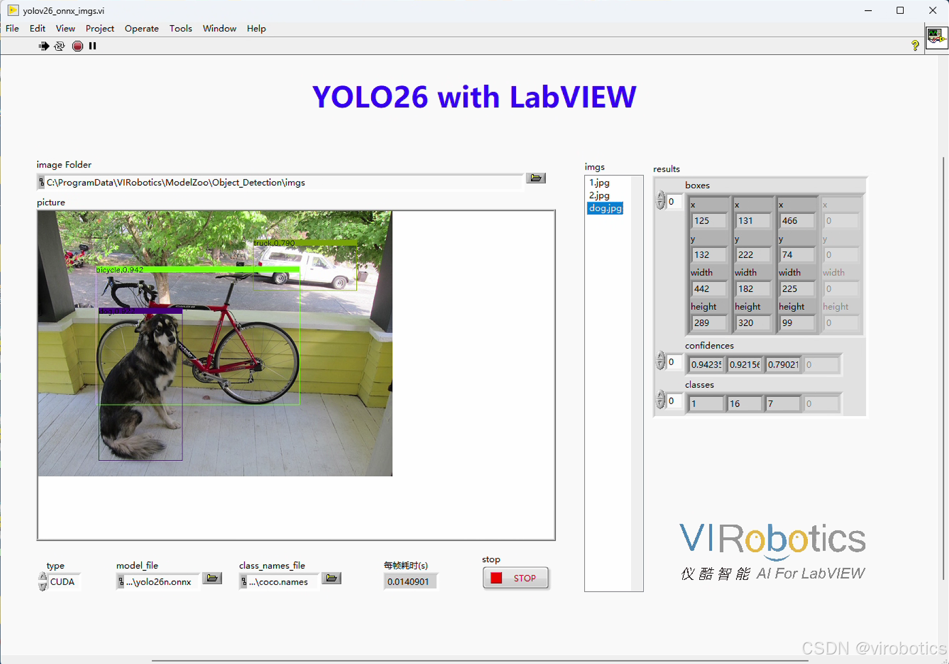Open the context help question mark icon
Image resolution: width=949 pixels, height=664 pixels.
pyautogui.click(x=915, y=46)
